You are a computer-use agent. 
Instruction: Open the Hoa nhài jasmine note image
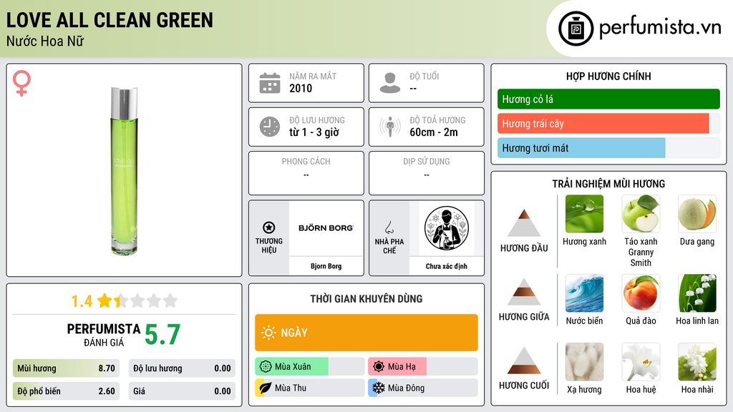pyautogui.click(x=697, y=362)
